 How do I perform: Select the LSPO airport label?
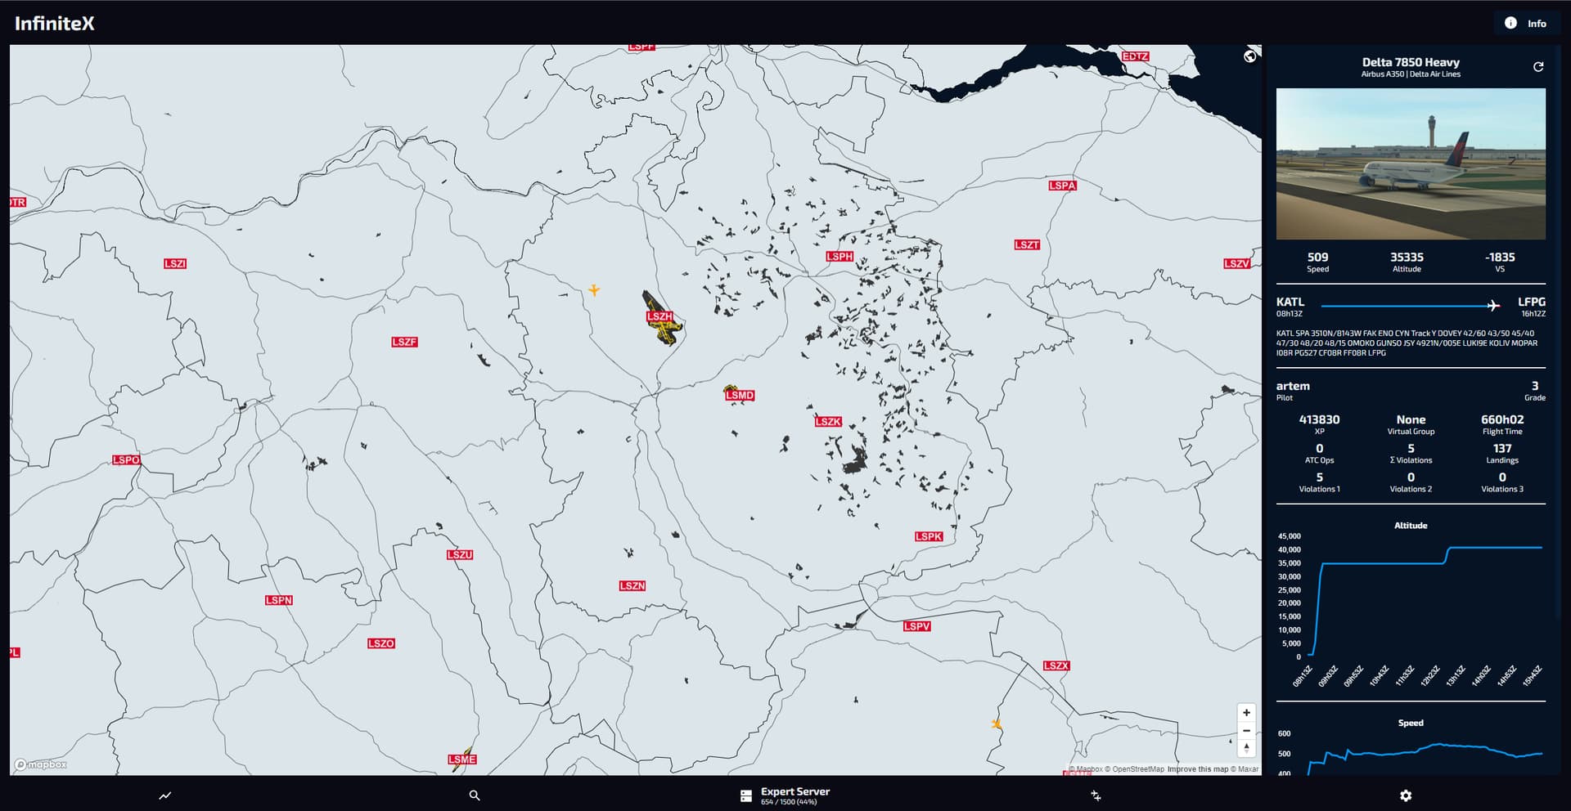126,460
